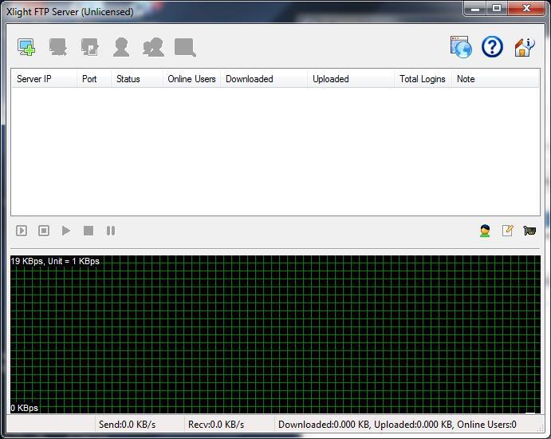Sort by the Note column header
This screenshot has height=439, width=551.
[x=494, y=79]
